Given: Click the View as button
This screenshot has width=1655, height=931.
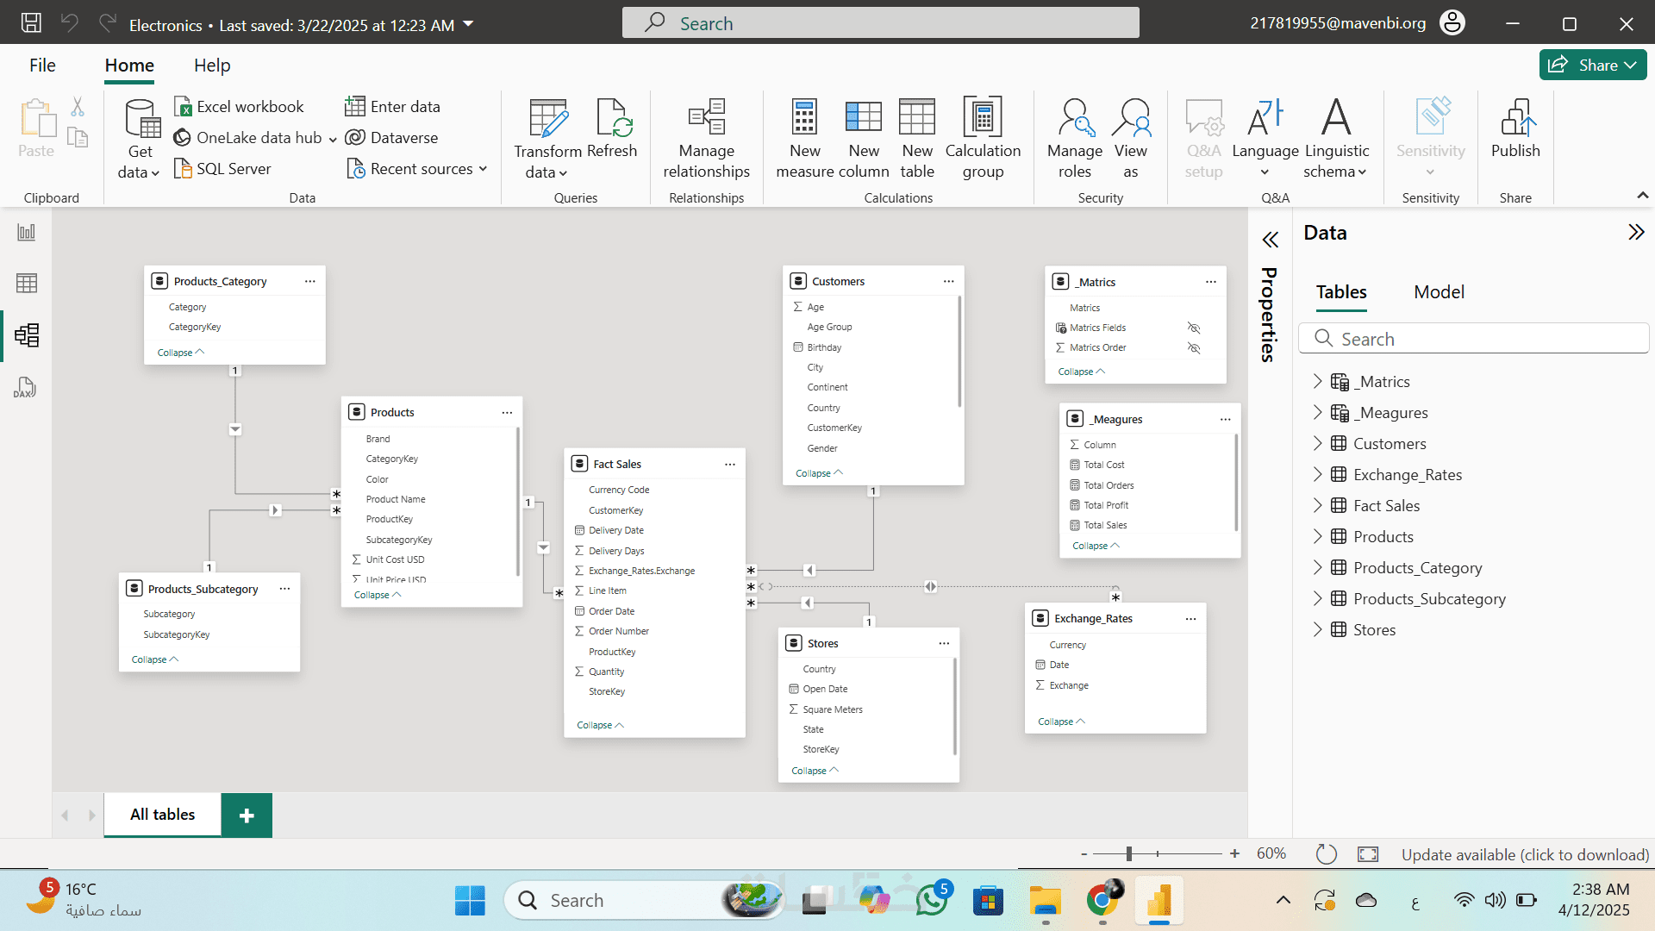Looking at the screenshot, I should pyautogui.click(x=1131, y=139).
